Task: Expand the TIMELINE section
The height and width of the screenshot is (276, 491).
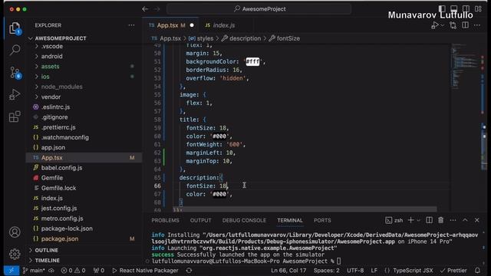Action: pos(84,261)
